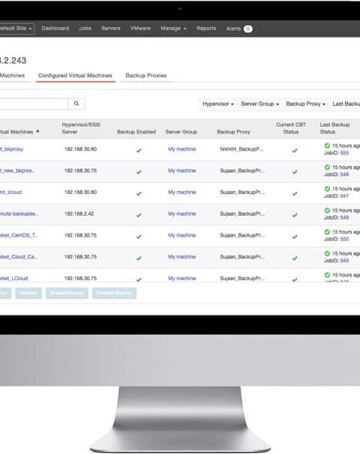Click green success icon beside JobID 548

(x=327, y=167)
